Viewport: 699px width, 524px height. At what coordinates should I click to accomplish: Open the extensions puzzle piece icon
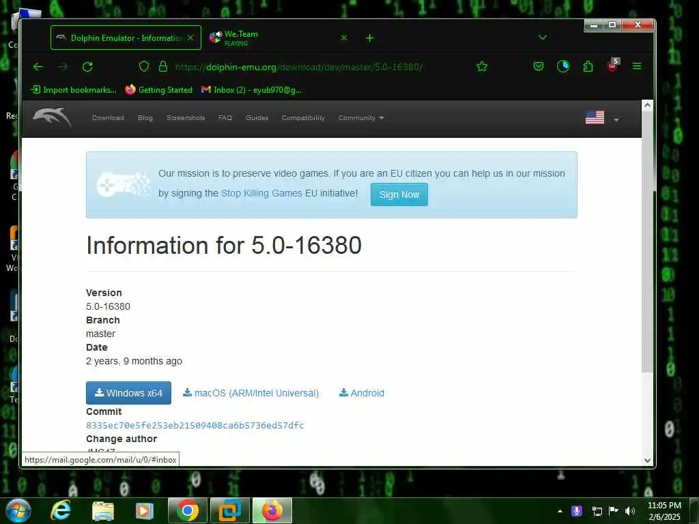[588, 66]
